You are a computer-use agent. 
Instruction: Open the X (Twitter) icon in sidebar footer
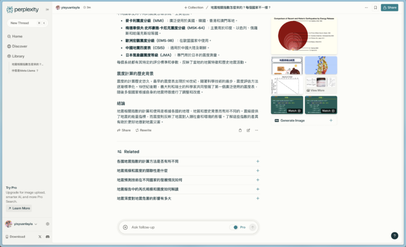coord(40,236)
